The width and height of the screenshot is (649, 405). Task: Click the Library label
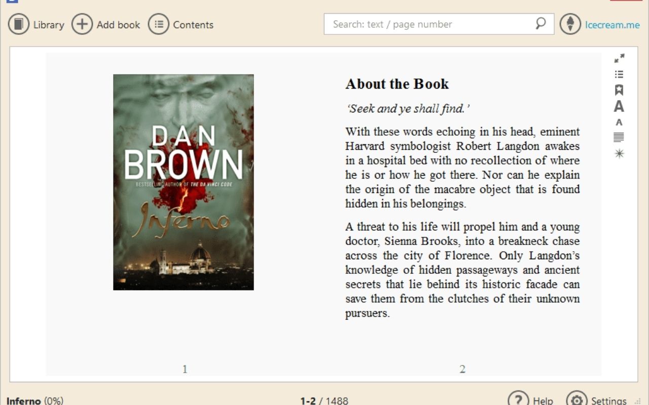pos(49,25)
